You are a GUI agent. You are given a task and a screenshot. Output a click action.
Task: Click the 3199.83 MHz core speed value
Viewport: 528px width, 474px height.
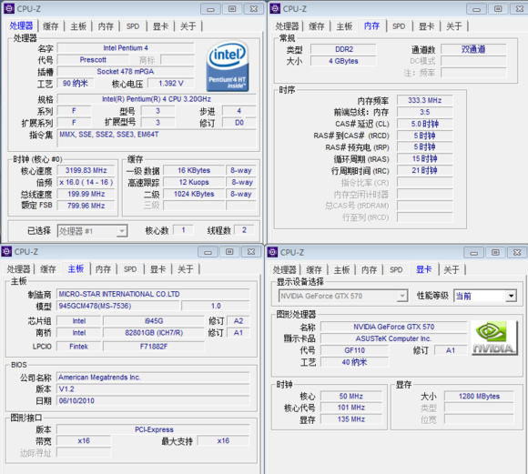[x=86, y=170]
